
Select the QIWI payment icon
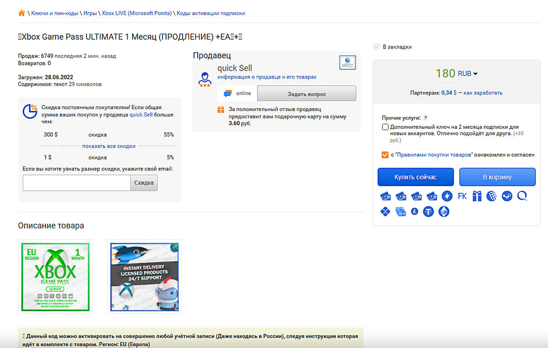pos(522,195)
